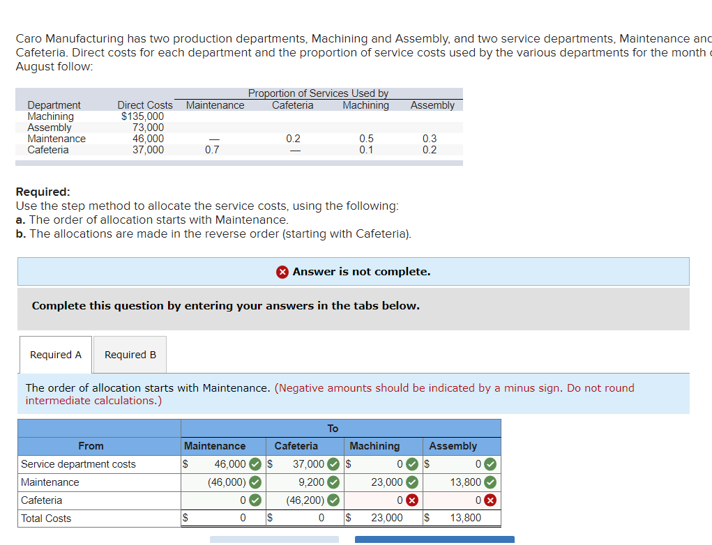This screenshot has width=712, height=545.
Task: Click the red X beside Machining's Cafeteria allocation
Action: 411,500
